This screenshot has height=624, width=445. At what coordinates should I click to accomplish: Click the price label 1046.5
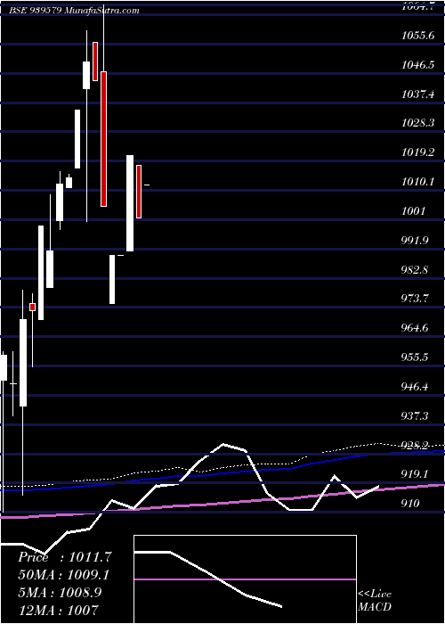tap(417, 65)
